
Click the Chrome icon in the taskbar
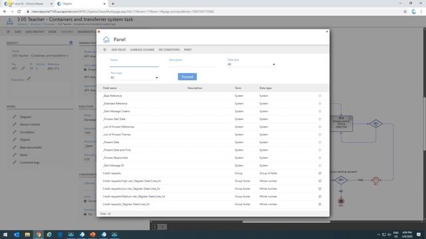coord(39,234)
